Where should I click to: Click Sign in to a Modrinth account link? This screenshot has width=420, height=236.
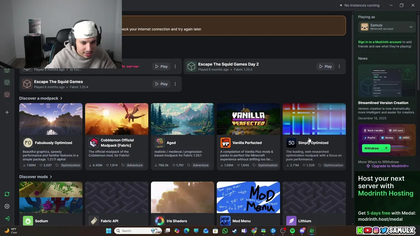(x=380, y=42)
